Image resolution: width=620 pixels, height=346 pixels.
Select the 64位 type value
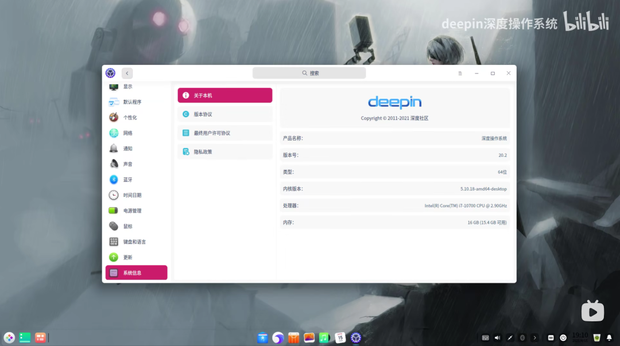coord(502,172)
